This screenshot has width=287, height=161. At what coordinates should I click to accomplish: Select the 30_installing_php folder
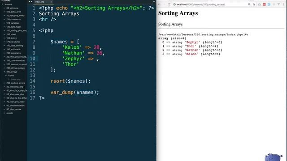pyautogui.click(x=15, y=87)
